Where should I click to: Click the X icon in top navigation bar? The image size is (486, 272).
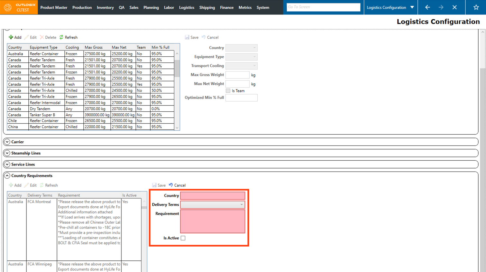(454, 7)
